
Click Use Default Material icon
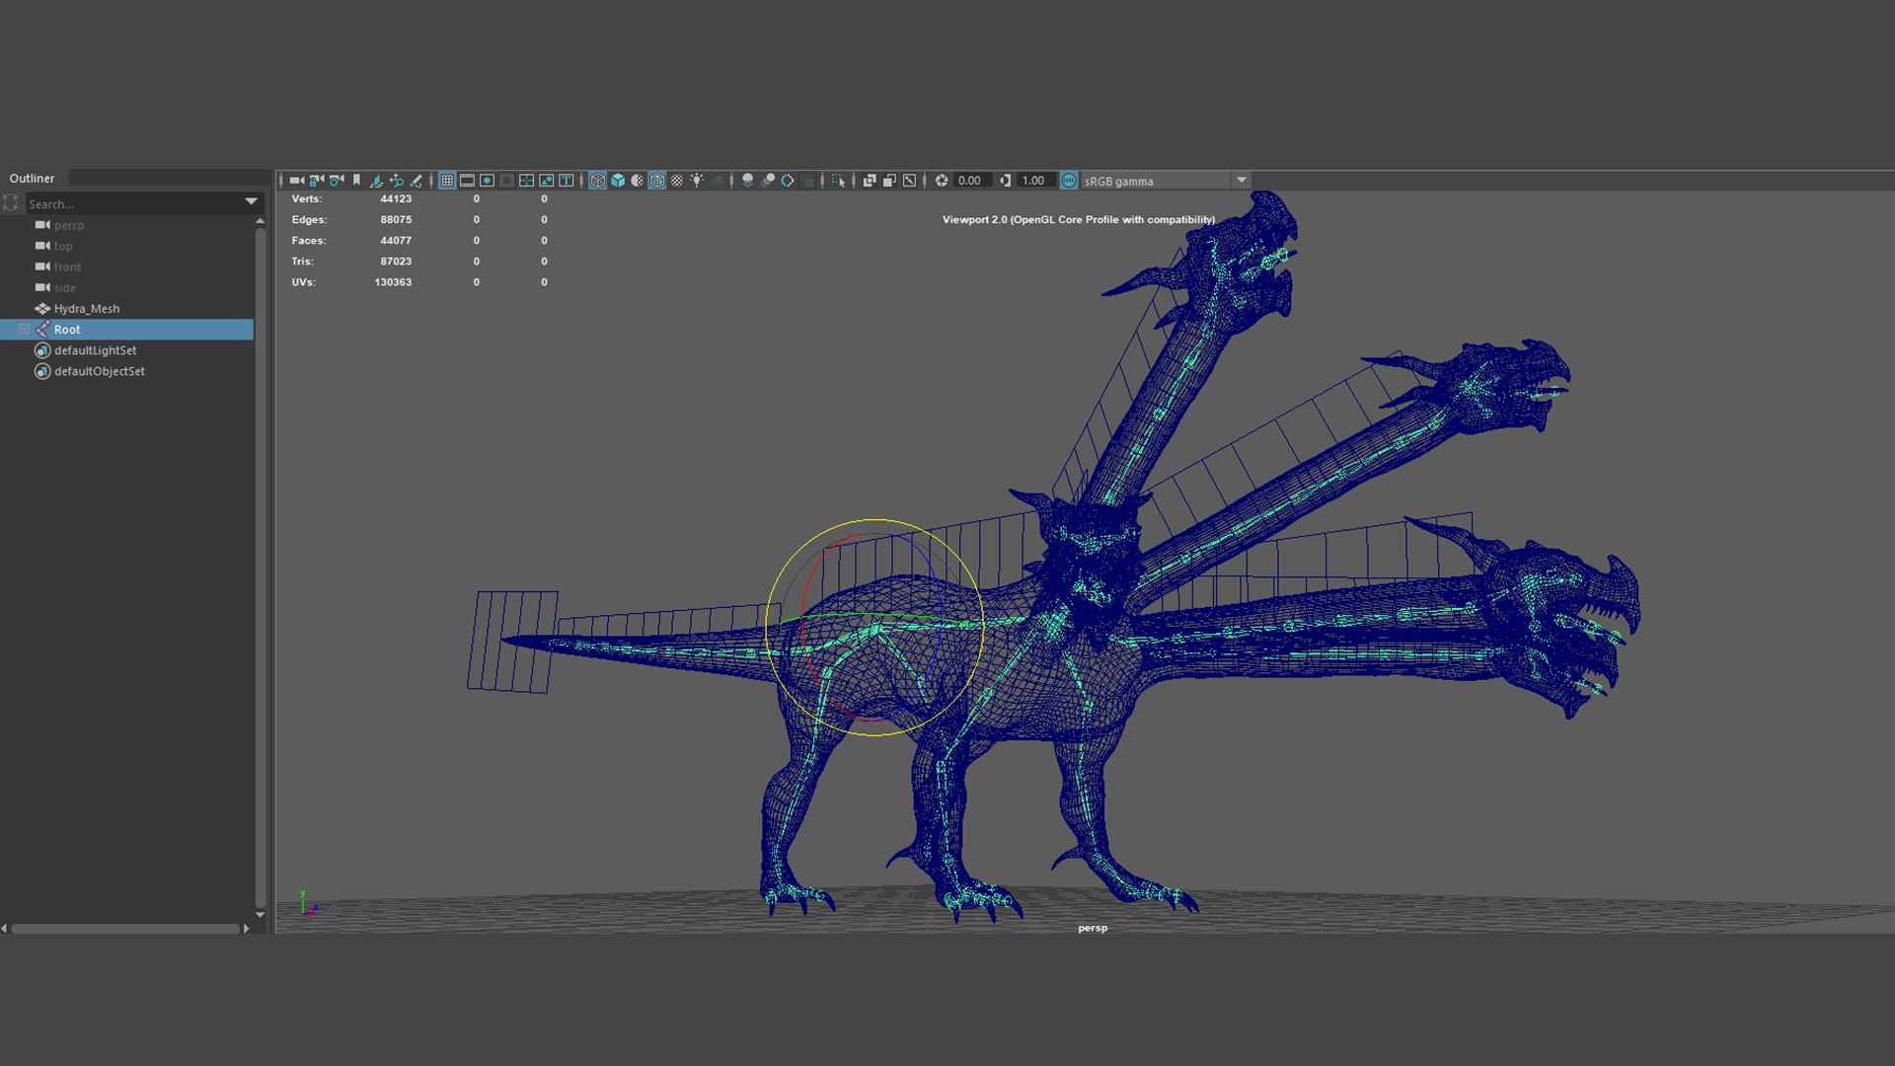(637, 181)
